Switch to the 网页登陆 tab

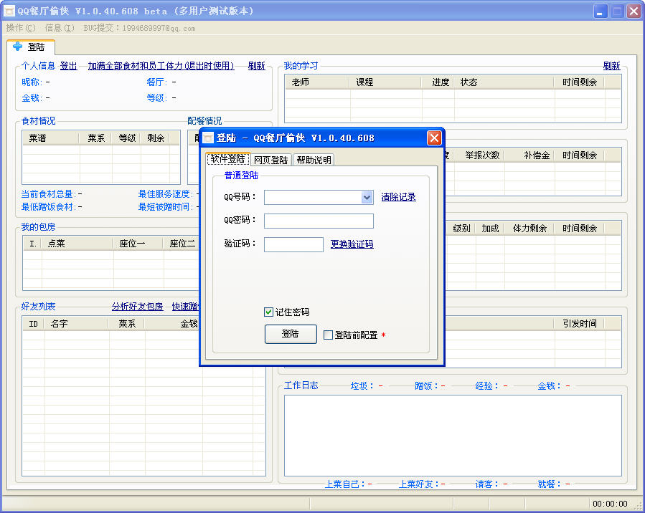(270, 160)
